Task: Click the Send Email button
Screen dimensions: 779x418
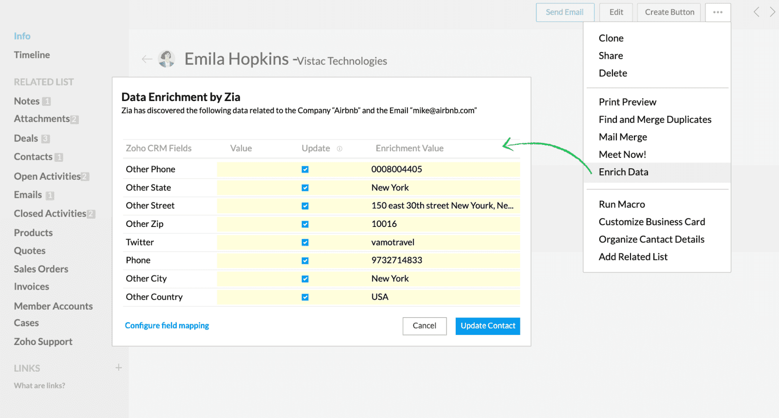Action: click(565, 12)
